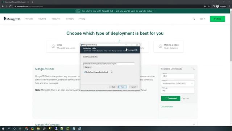
Task: Click the Change... button in the installer
Action: click(88, 67)
